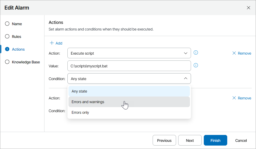Select the Name step radio button
Screen dimensions: 256x149
[7, 24]
